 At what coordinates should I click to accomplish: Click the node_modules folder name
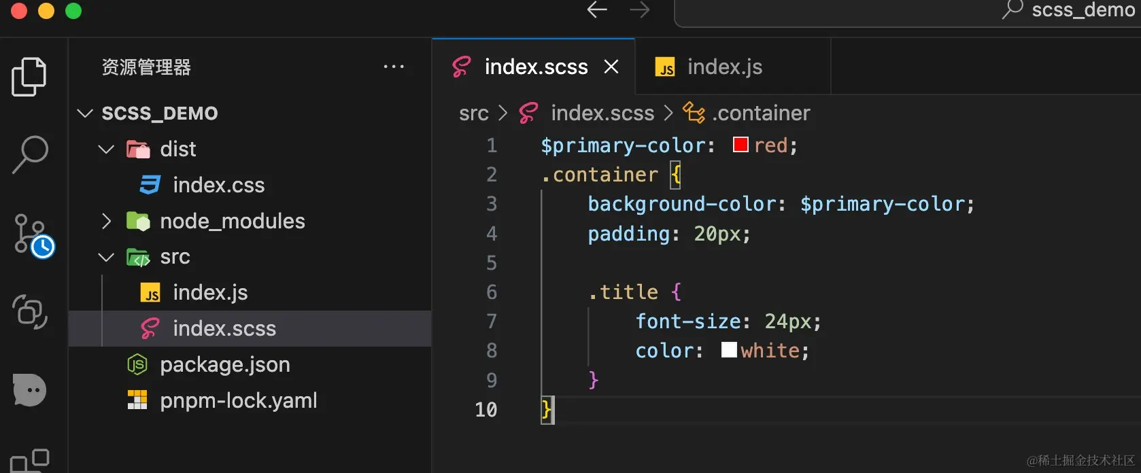pos(233,221)
